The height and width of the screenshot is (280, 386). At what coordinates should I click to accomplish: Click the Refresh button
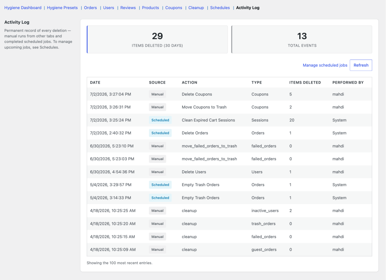click(x=361, y=65)
